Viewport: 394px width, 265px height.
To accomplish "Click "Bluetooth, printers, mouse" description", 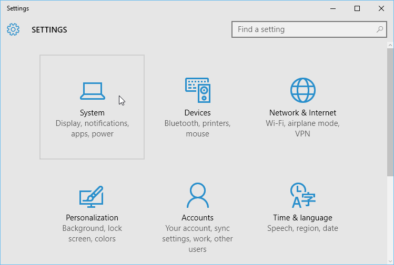I will coord(197,129).
